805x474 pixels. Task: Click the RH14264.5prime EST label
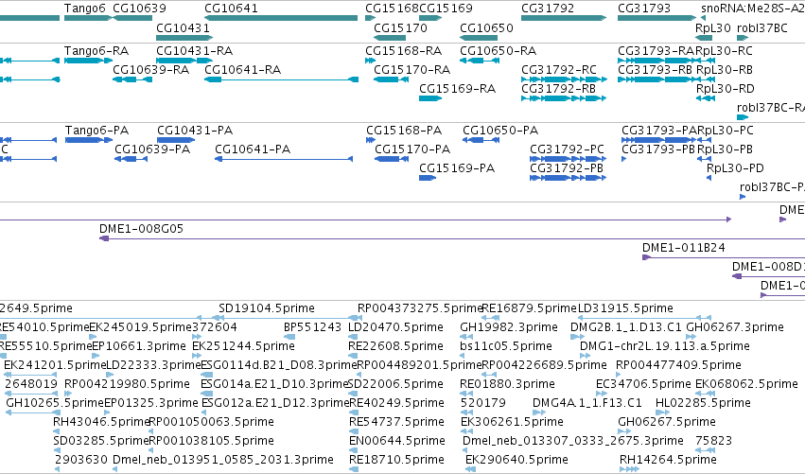[x=668, y=460]
